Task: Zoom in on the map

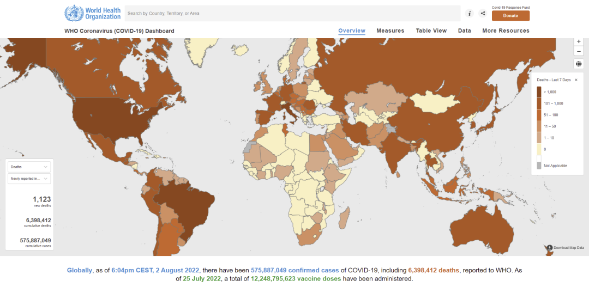Action: tap(579, 41)
